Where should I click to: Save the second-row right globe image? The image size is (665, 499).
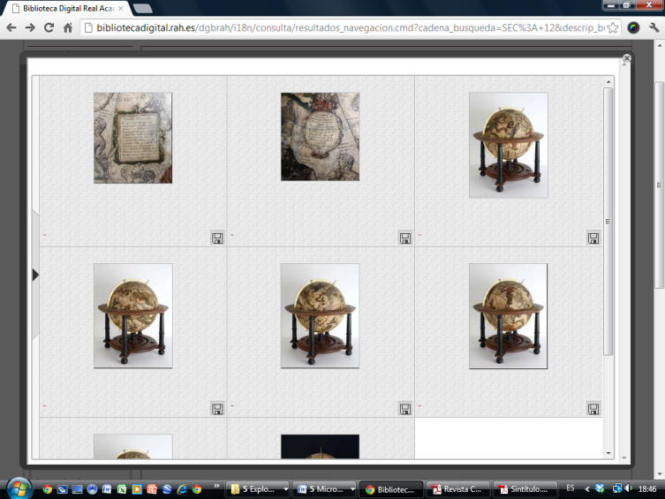(x=593, y=409)
